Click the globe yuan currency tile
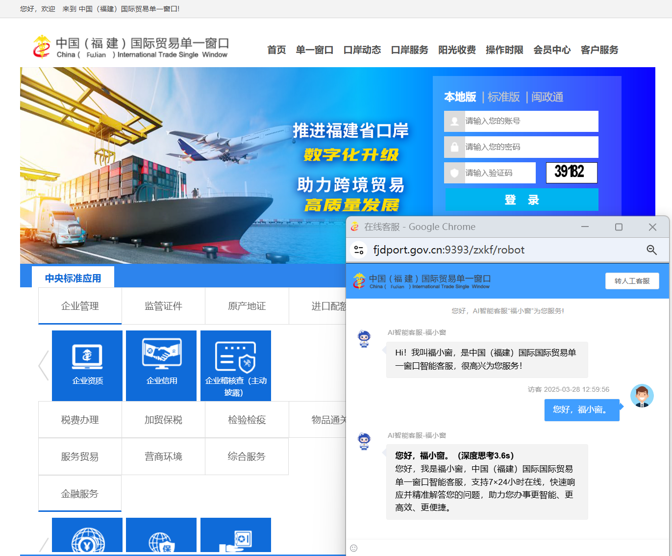This screenshot has height=556, width=672. (x=87, y=537)
